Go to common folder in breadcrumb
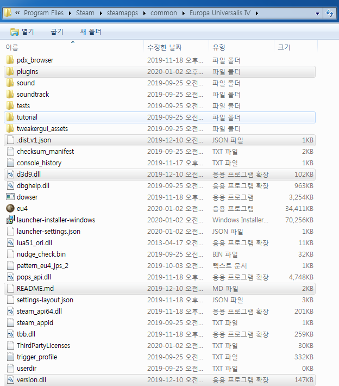The image size is (339, 386). pyautogui.click(x=164, y=13)
